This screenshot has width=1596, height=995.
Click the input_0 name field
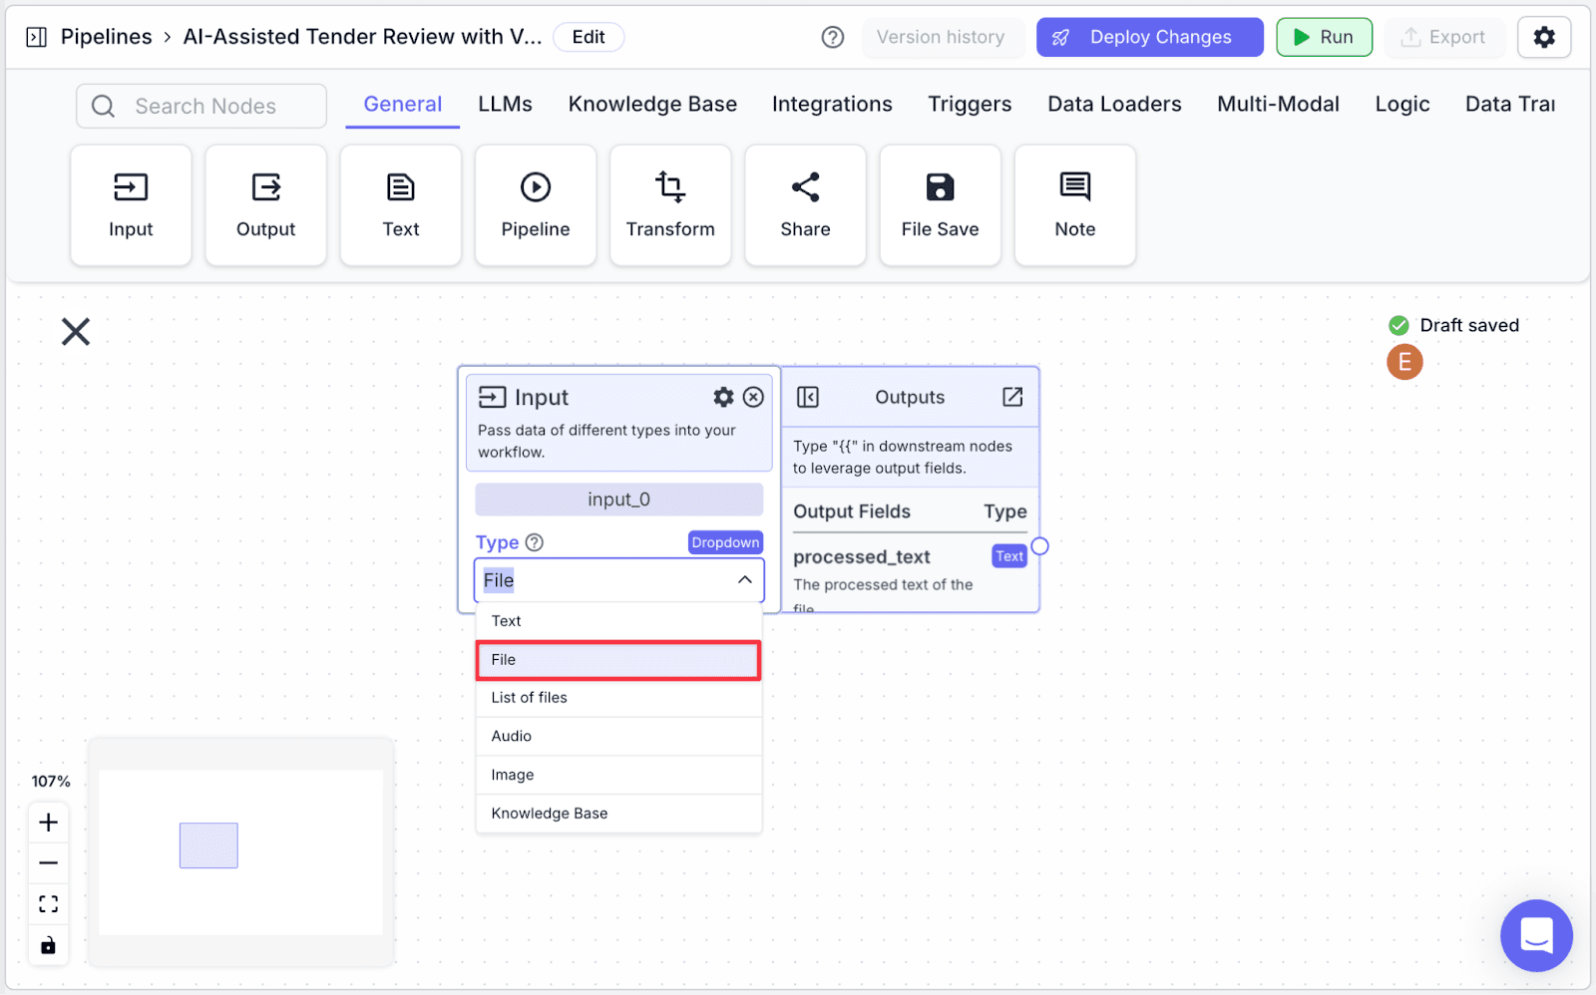[x=618, y=499]
